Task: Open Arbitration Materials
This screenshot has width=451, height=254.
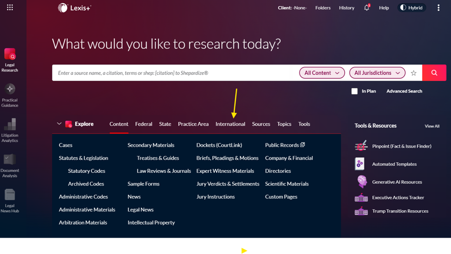Action: click(83, 223)
